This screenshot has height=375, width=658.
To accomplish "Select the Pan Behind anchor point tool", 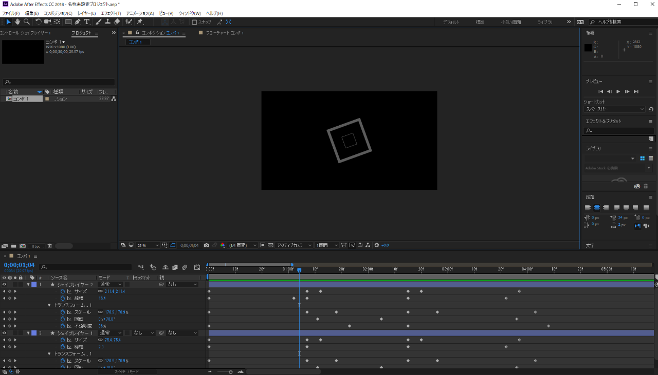I will pyautogui.click(x=57, y=22).
